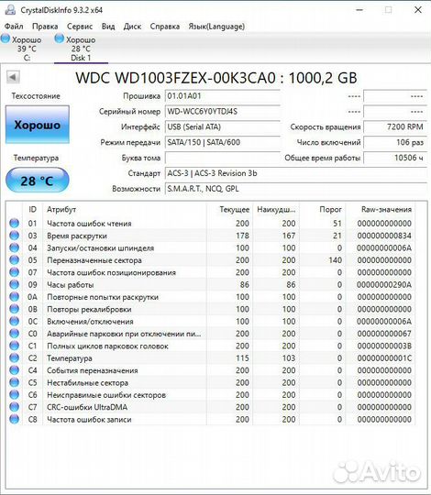
Task: Click the power-on count value 106 раз
Action: point(395,142)
